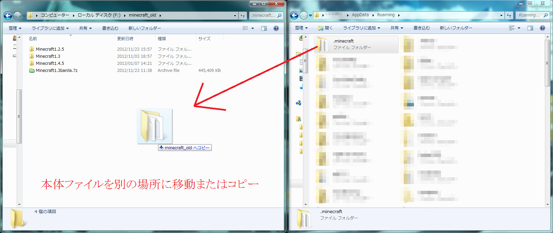Click the AppData breadcrumb
Screen dimensions: 553x233
point(360,15)
